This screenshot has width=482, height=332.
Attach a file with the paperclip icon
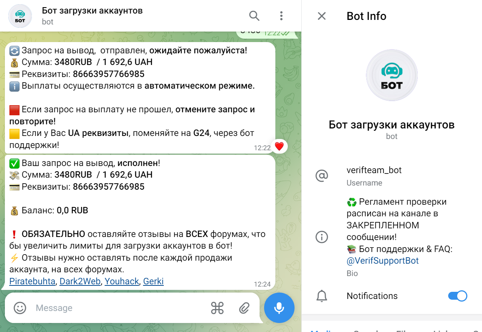coord(244,308)
